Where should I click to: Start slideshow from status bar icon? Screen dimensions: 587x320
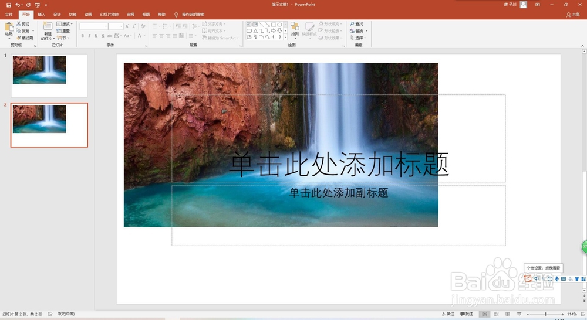click(x=519, y=314)
